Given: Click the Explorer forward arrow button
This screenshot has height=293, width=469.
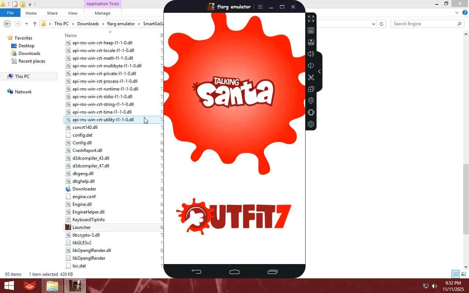Looking at the screenshot, I should [x=17, y=24].
